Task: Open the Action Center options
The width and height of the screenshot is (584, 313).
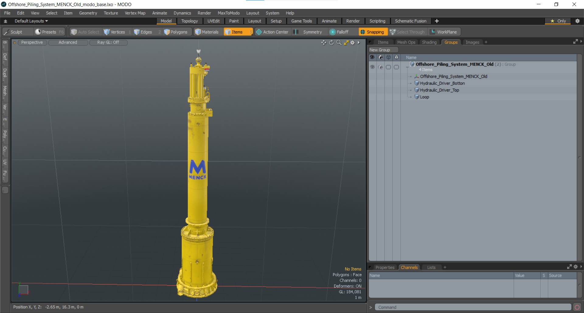Action: (x=272, y=32)
